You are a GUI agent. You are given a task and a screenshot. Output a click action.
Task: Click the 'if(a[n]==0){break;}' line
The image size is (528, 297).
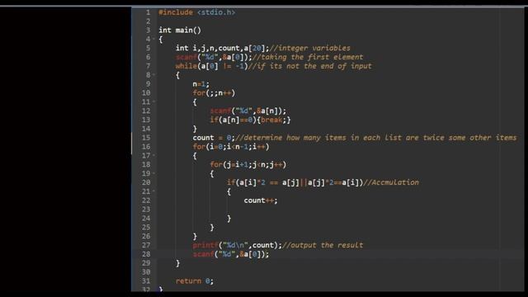(x=250, y=120)
